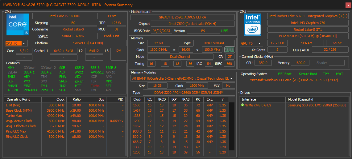Select the Turbo Max row

point(65,116)
